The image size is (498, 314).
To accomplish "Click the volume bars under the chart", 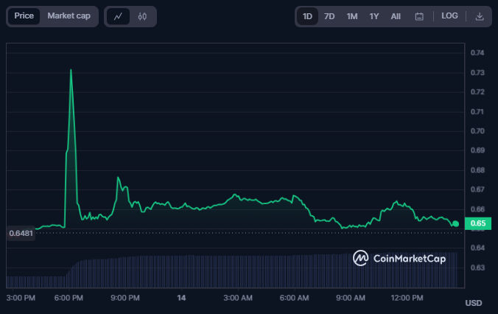I will [x=232, y=271].
